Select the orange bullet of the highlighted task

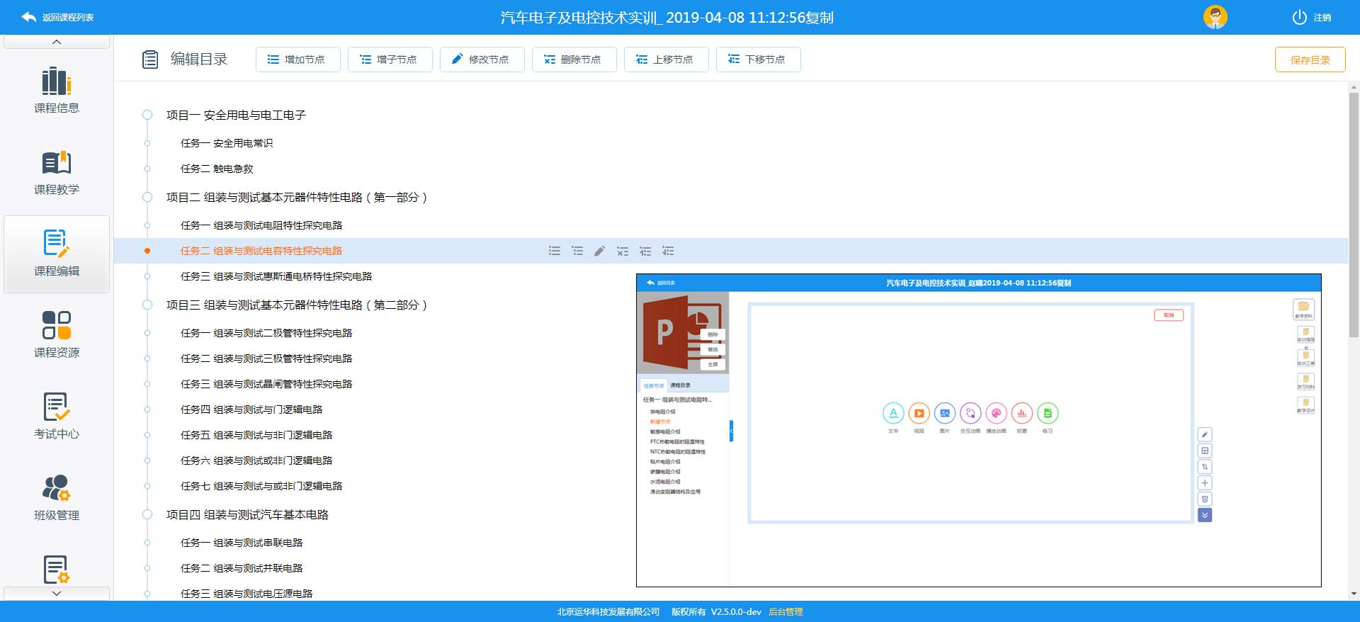coord(147,251)
